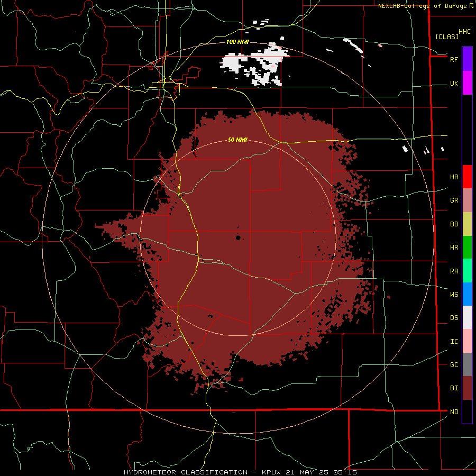
Task: Click the WS legend label
Action: (454, 295)
